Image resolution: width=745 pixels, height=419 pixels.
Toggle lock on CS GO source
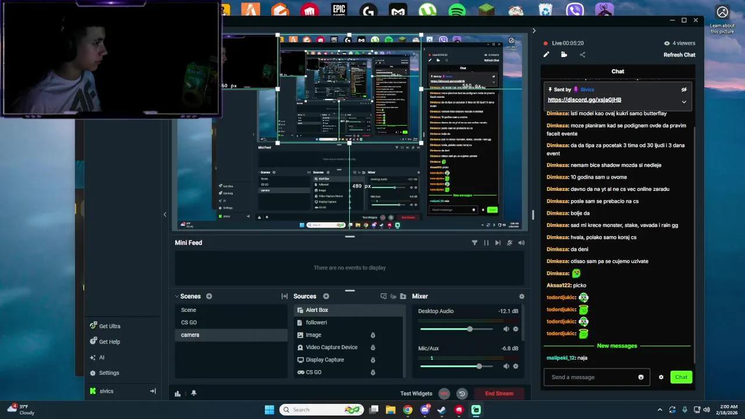pyautogui.click(x=373, y=372)
